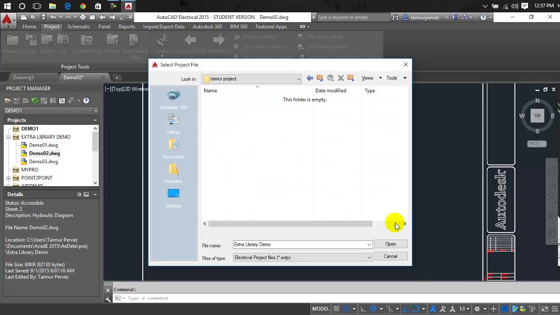Click Save in the quick access toolbar
The width and height of the screenshot is (560, 315).
click(x=43, y=17)
